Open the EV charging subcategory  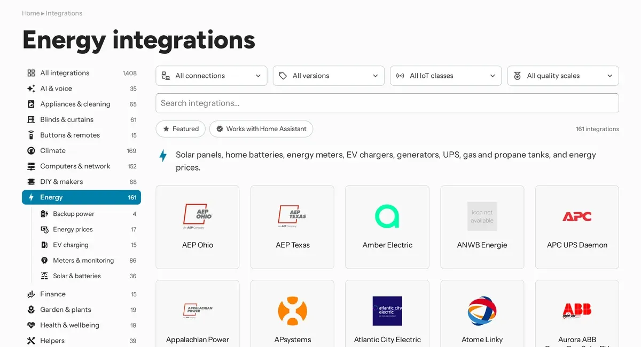click(88, 245)
